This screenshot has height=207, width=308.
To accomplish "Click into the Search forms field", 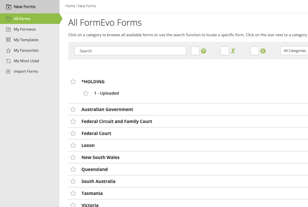I will [130, 51].
